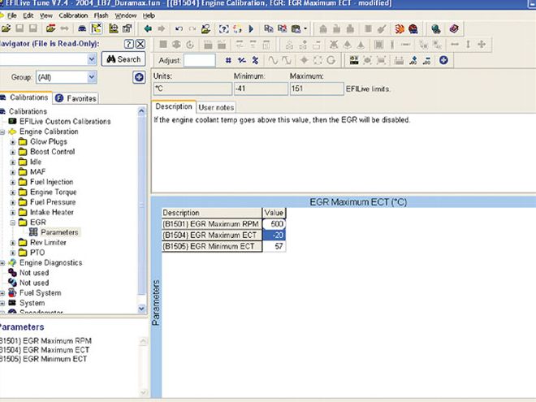The width and height of the screenshot is (536, 402).
Task: Click the multicolor arrows icon in top toolbar
Action: point(237,28)
